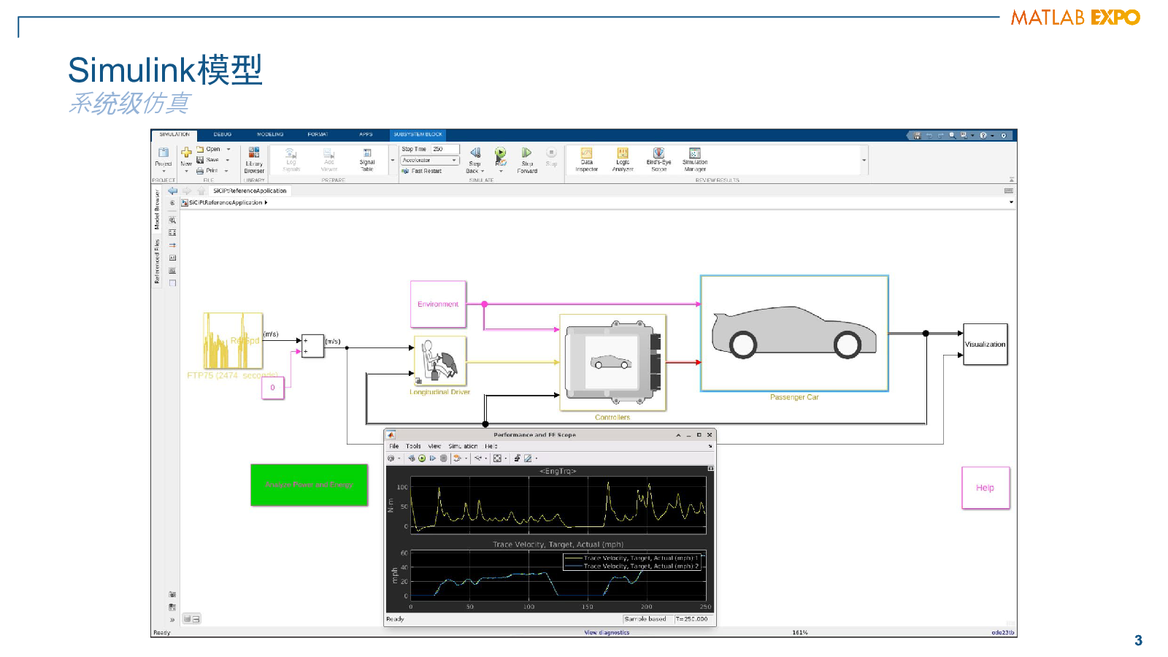Image resolution: width=1168 pixels, height=657 pixels.
Task: Open the Library Browser
Action: pos(254,160)
